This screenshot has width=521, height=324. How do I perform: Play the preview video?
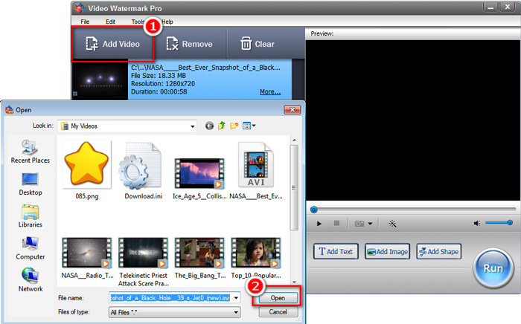(319, 224)
